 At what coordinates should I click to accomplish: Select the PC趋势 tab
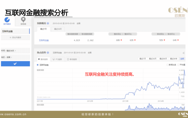coord(58,59)
